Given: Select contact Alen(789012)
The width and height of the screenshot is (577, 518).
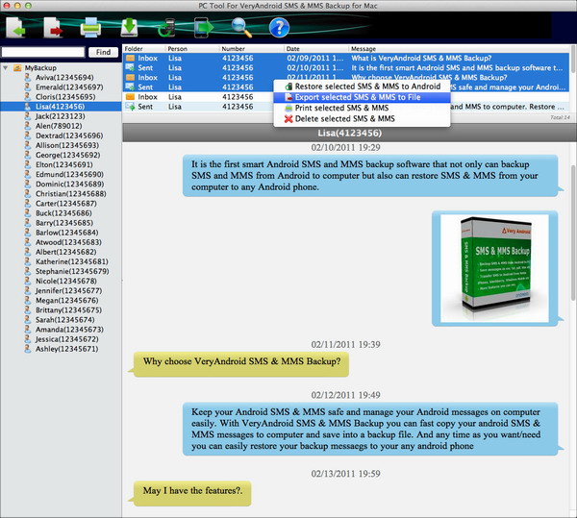Looking at the screenshot, I should coord(59,126).
